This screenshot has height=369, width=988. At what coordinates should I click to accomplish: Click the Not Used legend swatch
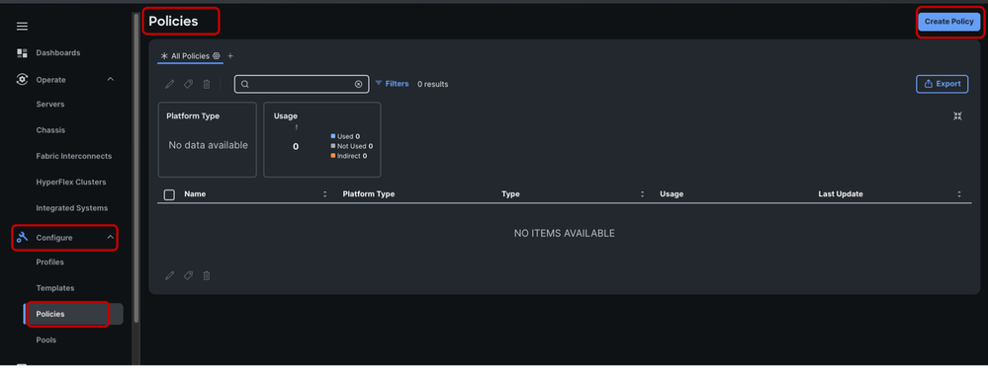pos(333,146)
